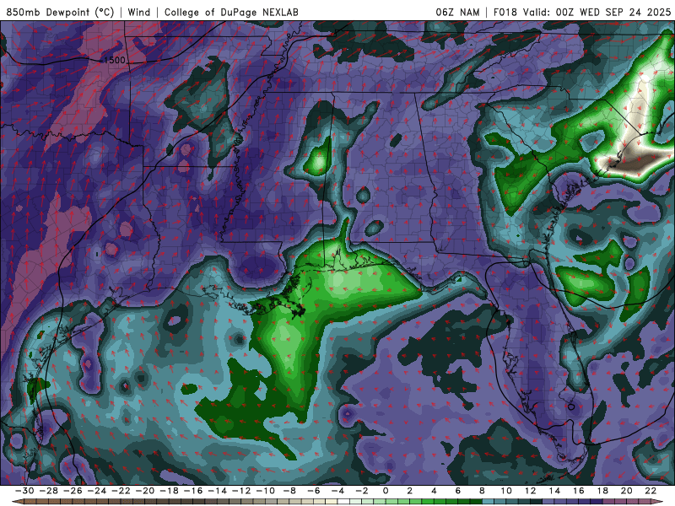Click the '22' color scale label
Image resolution: width=675 pixels, height=506 pixels.
pyautogui.click(x=651, y=491)
